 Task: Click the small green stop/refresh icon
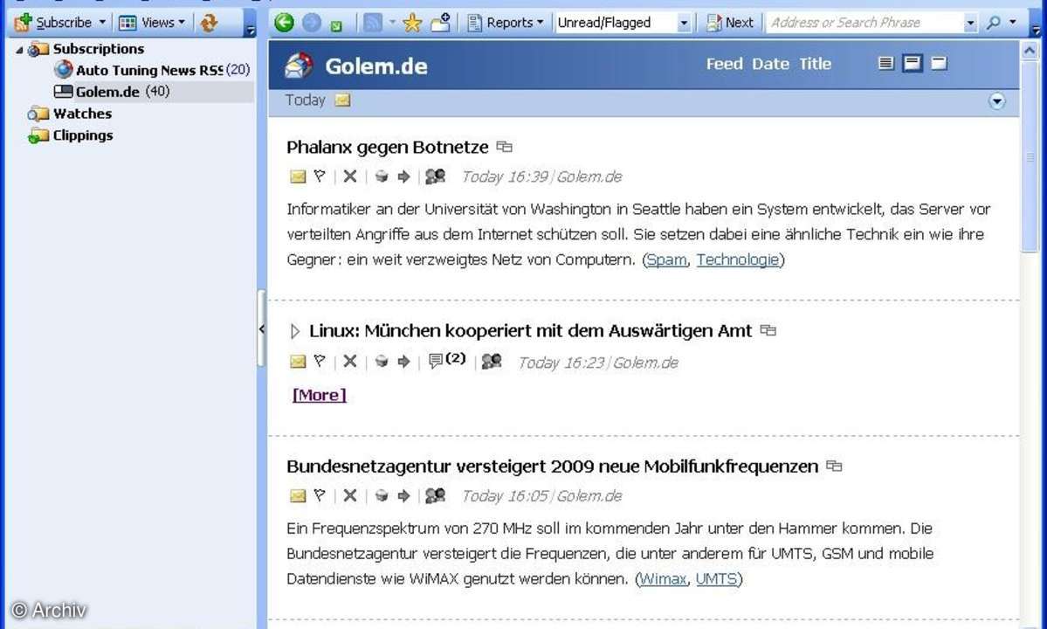pos(336,26)
